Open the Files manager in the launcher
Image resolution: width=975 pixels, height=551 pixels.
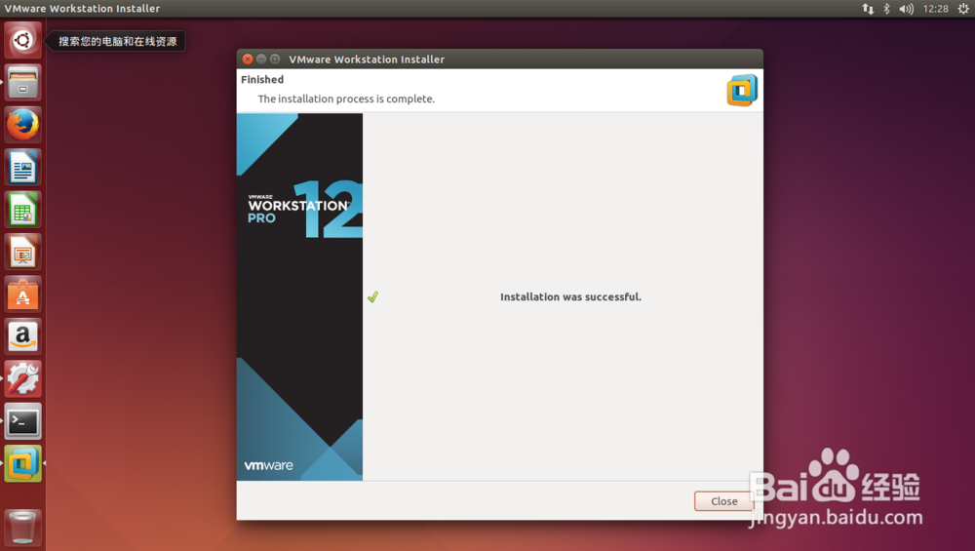23,83
